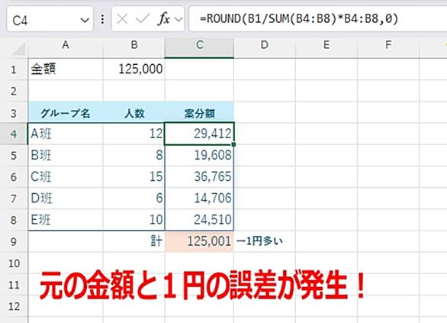The width and height of the screenshot is (447, 323).
Task: Click the formula bar options dots
Action: click(x=102, y=19)
